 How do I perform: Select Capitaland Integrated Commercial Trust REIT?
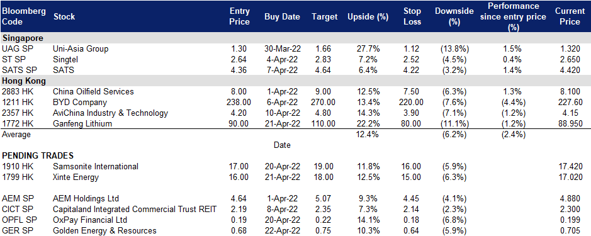[x=135, y=209]
